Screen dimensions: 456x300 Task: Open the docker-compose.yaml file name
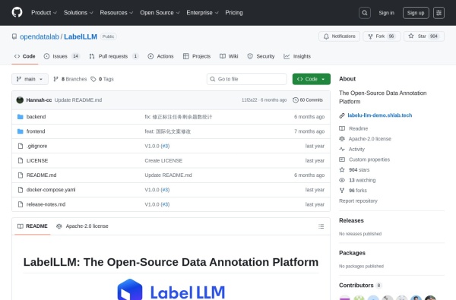tap(51, 190)
